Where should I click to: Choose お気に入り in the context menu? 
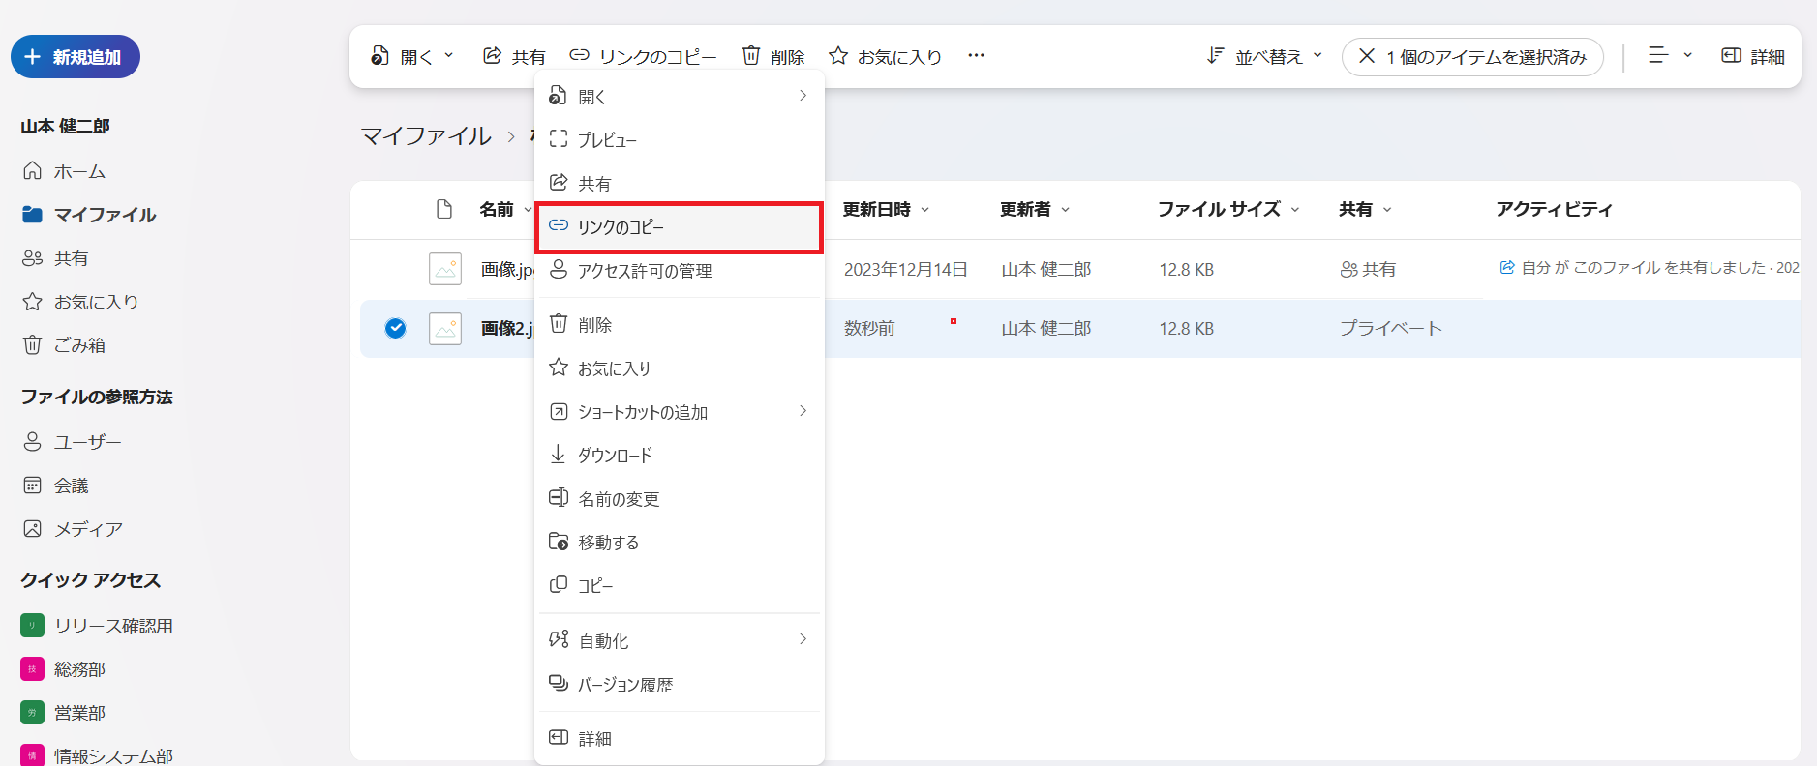(x=679, y=368)
